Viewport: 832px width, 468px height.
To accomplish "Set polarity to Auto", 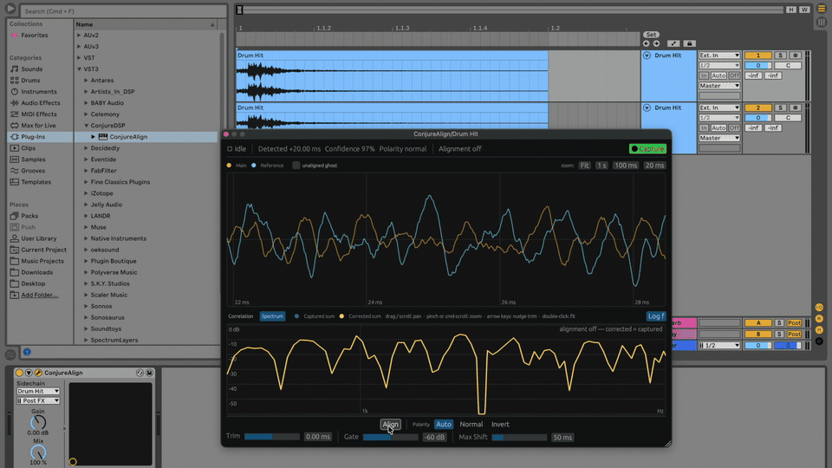I will pos(444,425).
